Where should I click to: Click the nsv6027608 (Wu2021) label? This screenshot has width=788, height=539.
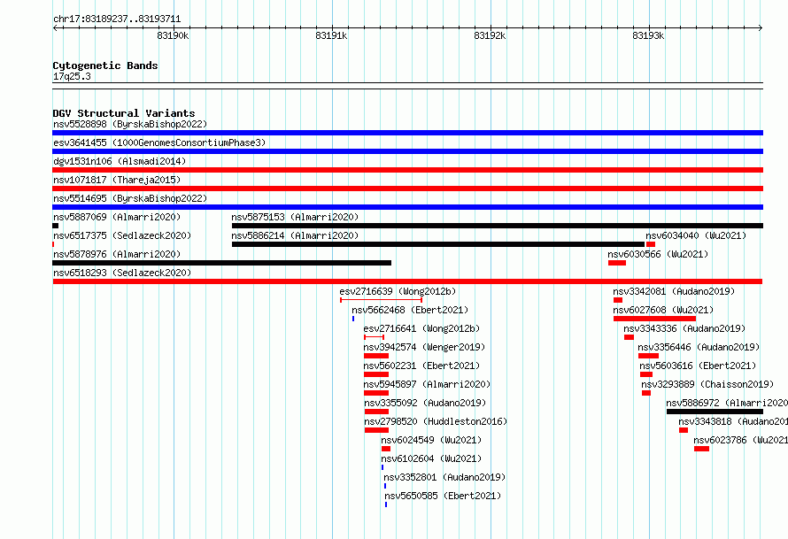[663, 310]
